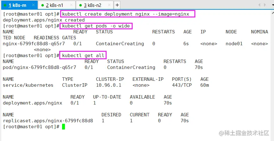Click the tab bar left arrow
Screen dimensions: 274x141
(259, 5)
